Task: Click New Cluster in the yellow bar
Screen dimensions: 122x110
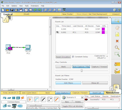Action: 67,14
